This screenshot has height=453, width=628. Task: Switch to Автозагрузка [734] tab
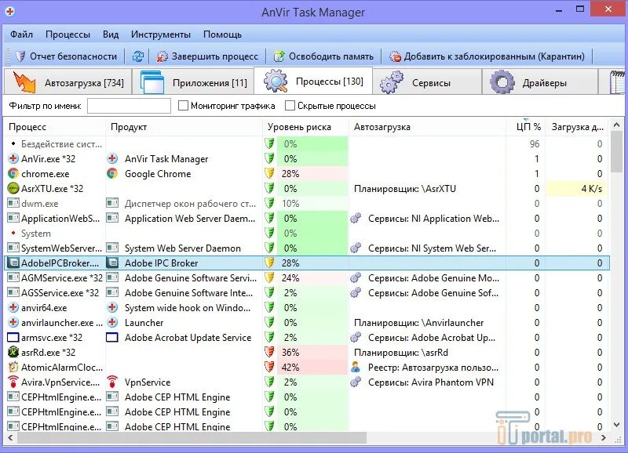click(x=68, y=82)
